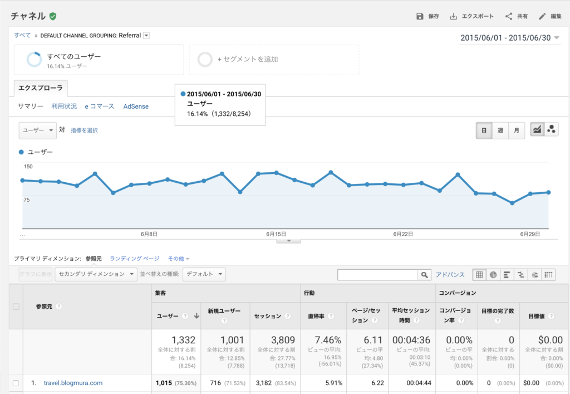This screenshot has width=570, height=394.
Task: Click help icon next to セッション header
Action: click(x=288, y=316)
